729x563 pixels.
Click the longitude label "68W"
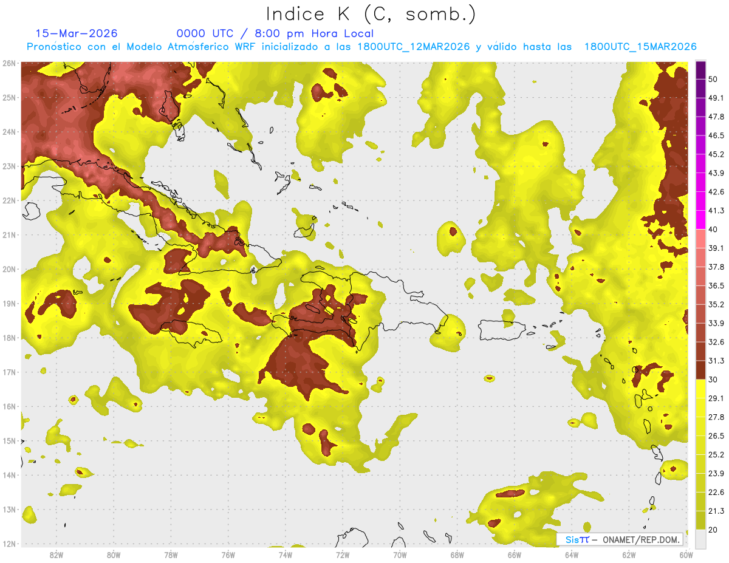pyautogui.click(x=457, y=554)
